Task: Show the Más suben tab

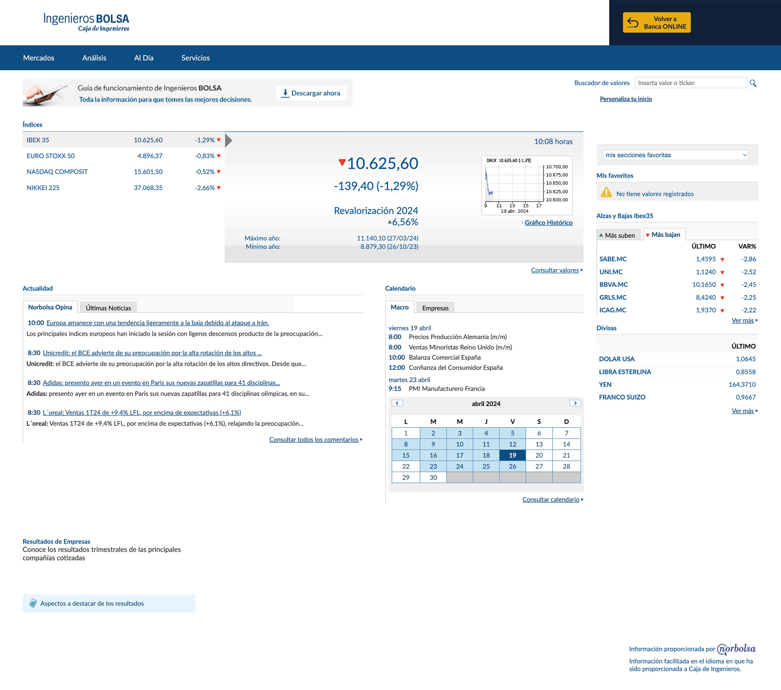Action: pyautogui.click(x=619, y=235)
